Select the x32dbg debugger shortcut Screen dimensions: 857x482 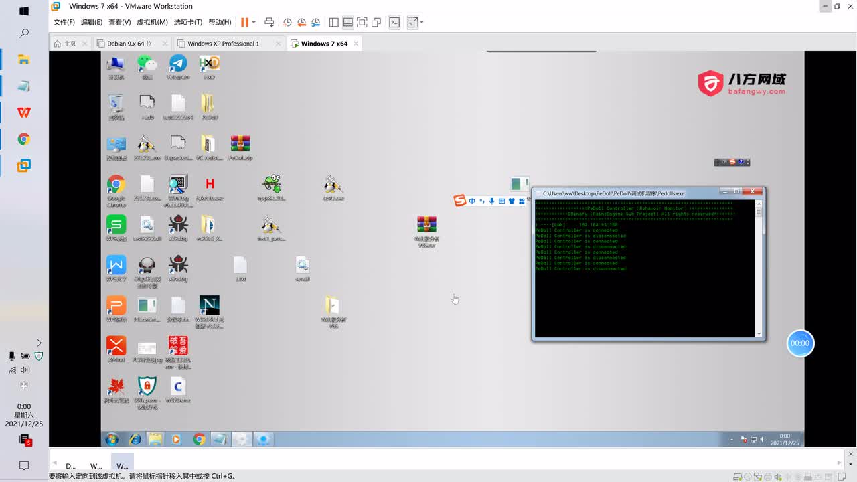point(178,228)
